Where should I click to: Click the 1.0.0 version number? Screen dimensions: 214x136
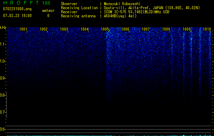(x=46, y=3)
